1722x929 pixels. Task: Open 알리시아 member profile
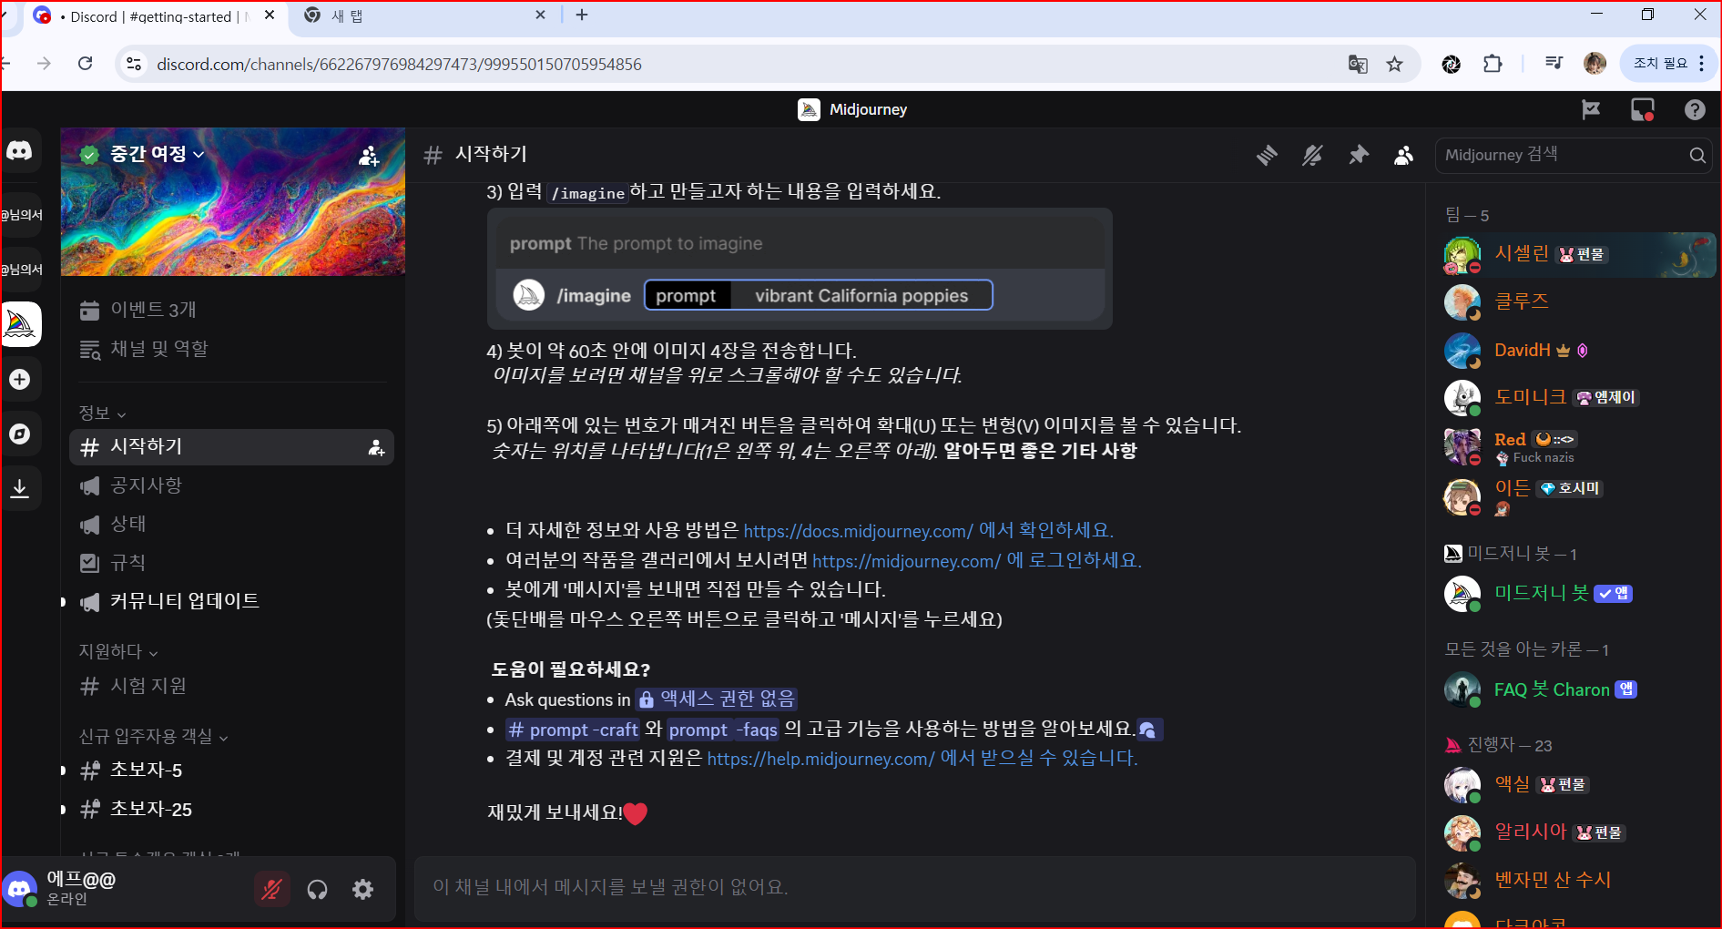(1579, 832)
